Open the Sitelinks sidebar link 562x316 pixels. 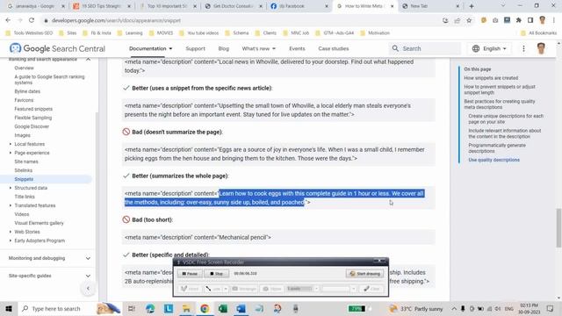(x=24, y=170)
